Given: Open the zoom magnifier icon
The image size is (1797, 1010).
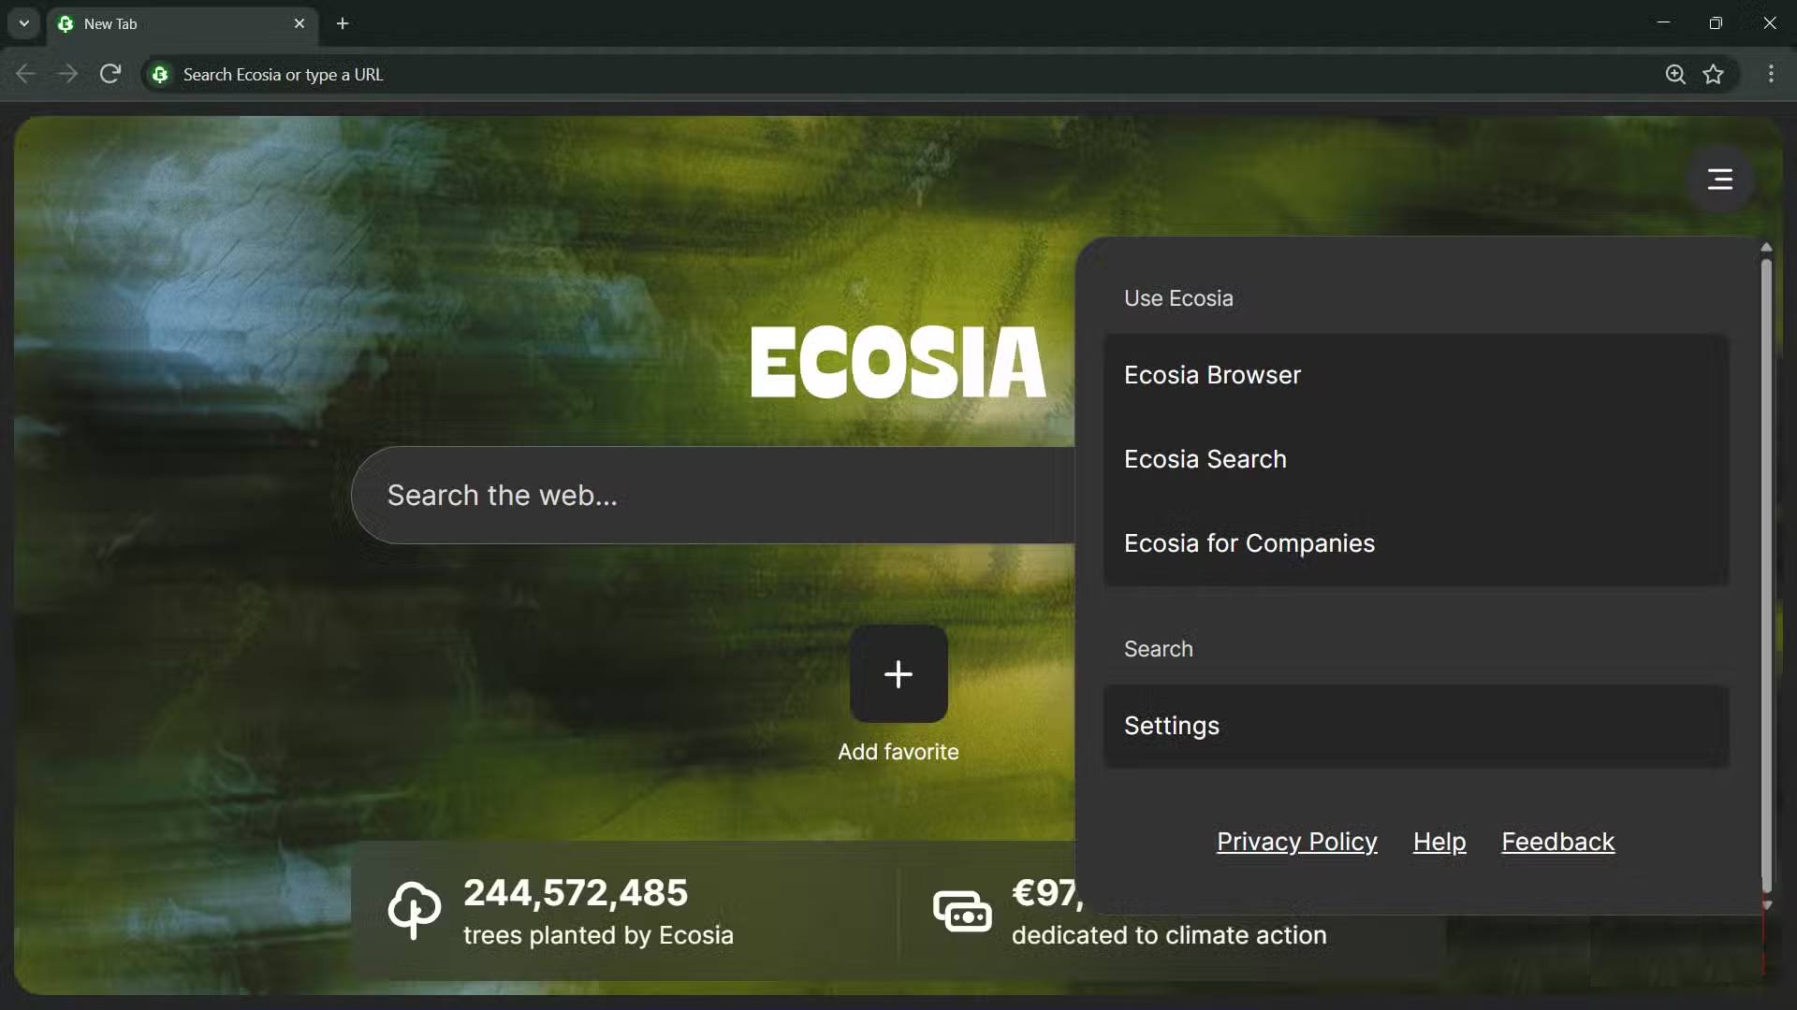Looking at the screenshot, I should [x=1675, y=74].
